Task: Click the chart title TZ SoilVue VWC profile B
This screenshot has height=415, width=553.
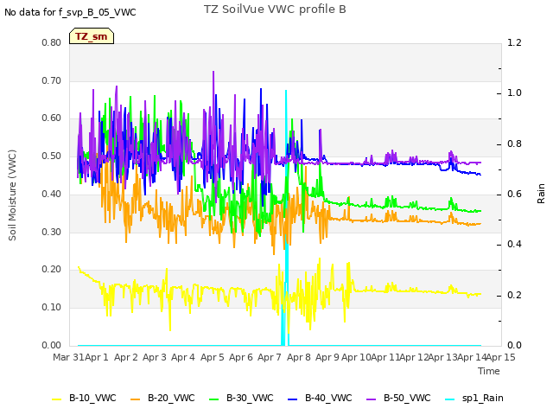Action: pyautogui.click(x=275, y=10)
